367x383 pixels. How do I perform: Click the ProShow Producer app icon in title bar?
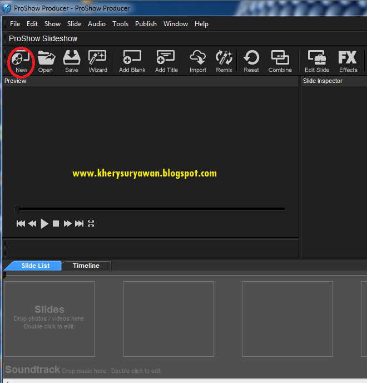point(7,8)
